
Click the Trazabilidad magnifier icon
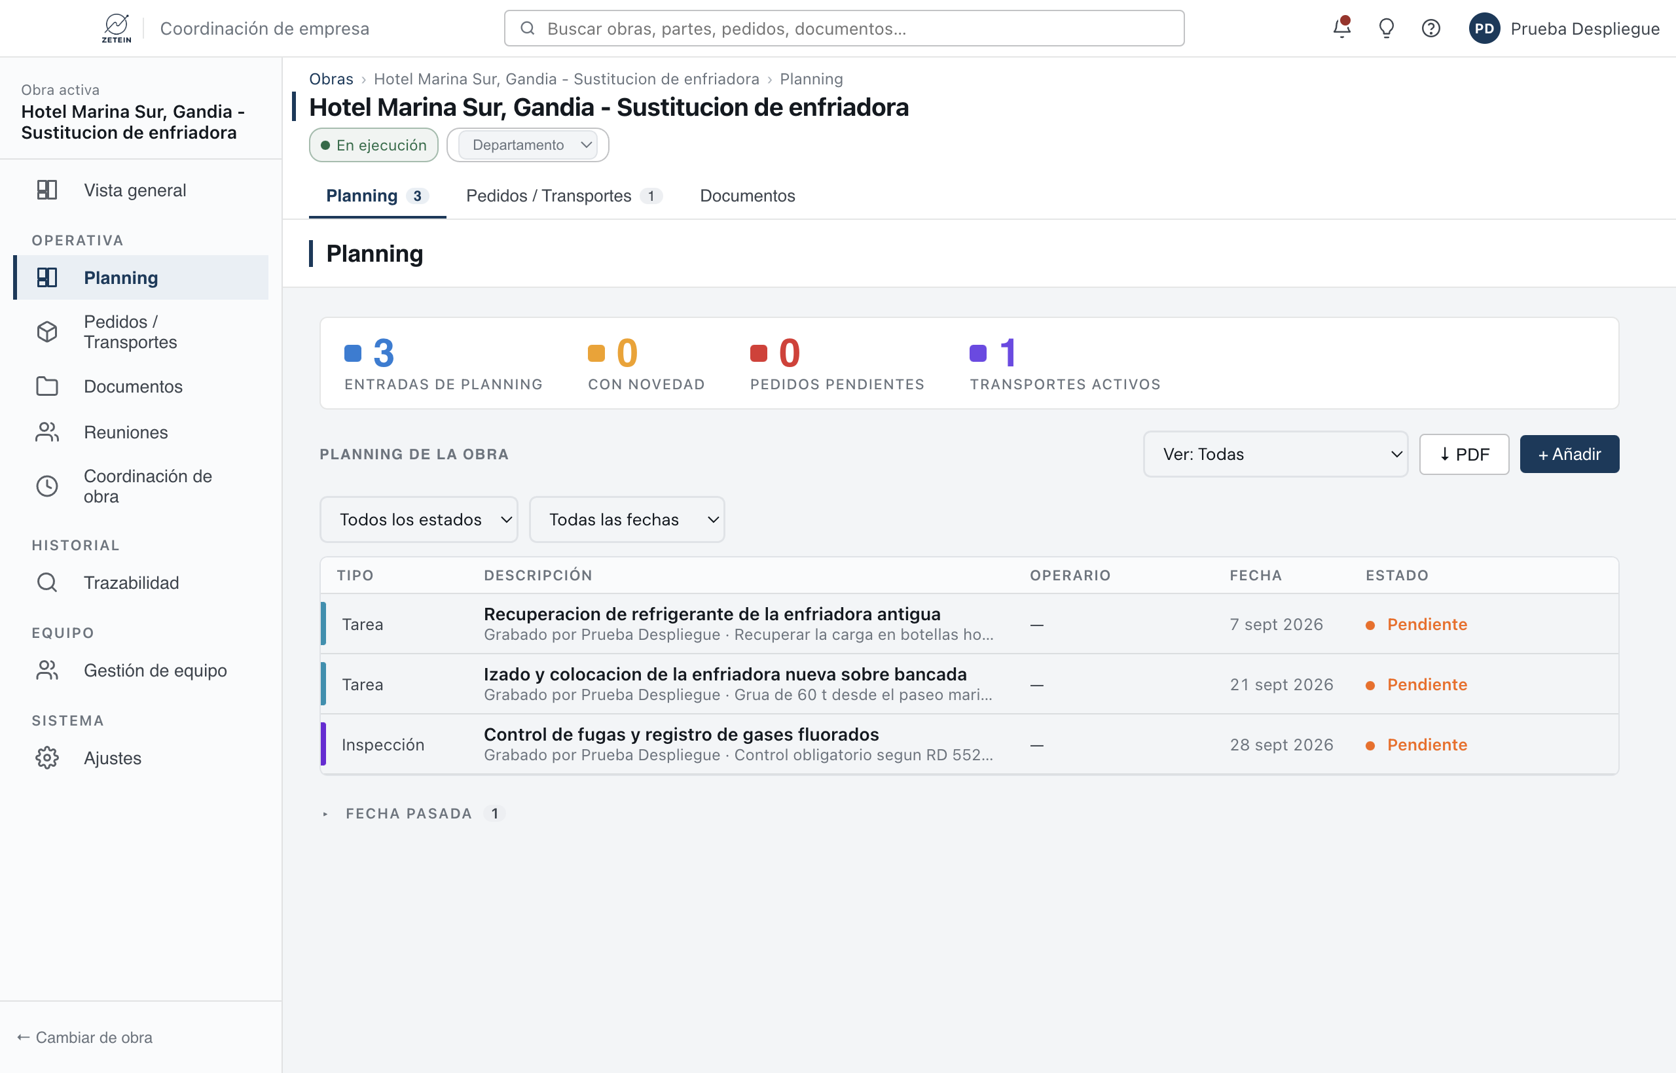point(46,582)
